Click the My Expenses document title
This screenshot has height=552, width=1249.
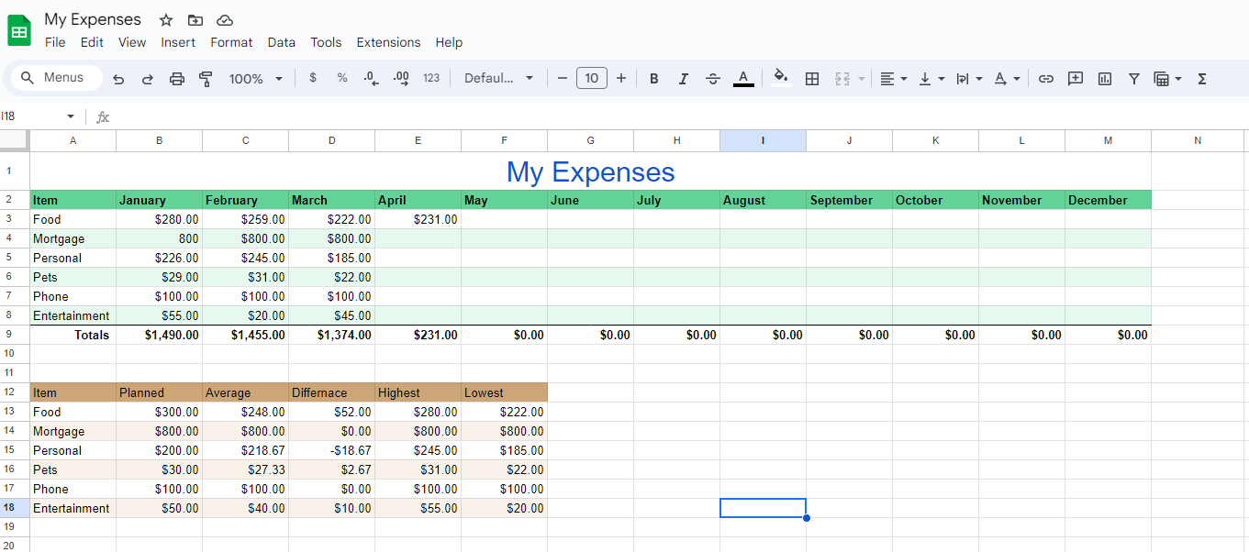click(x=93, y=19)
